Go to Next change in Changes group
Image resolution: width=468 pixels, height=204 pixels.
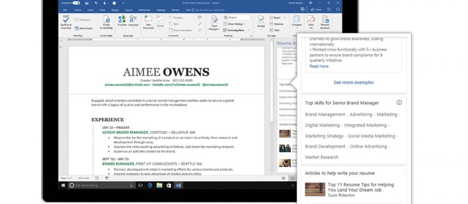click(274, 30)
